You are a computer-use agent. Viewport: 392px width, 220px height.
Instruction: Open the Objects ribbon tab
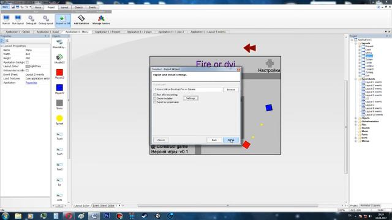[x=78, y=7]
